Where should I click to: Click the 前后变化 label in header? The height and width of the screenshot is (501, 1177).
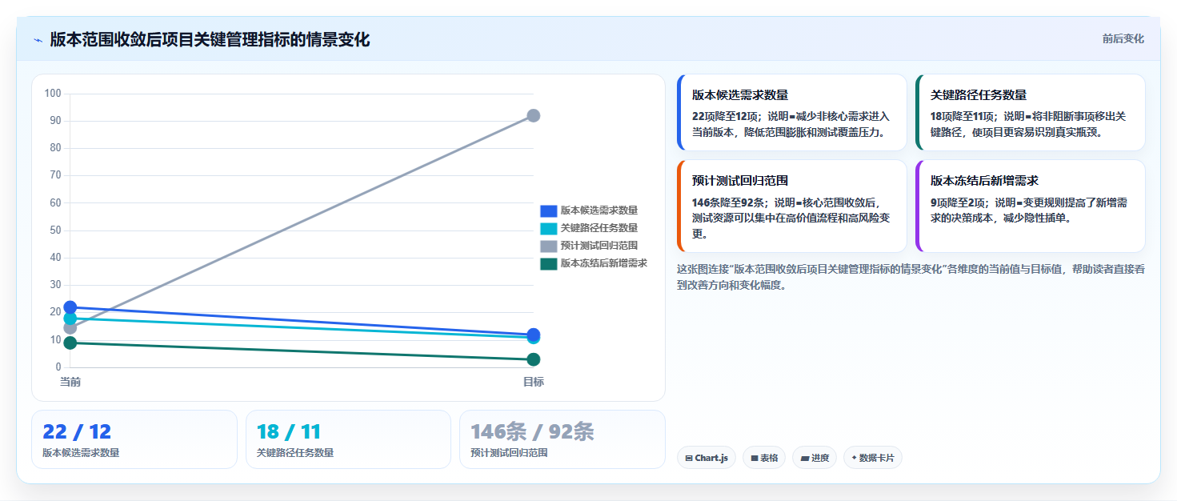pyautogui.click(x=1123, y=38)
